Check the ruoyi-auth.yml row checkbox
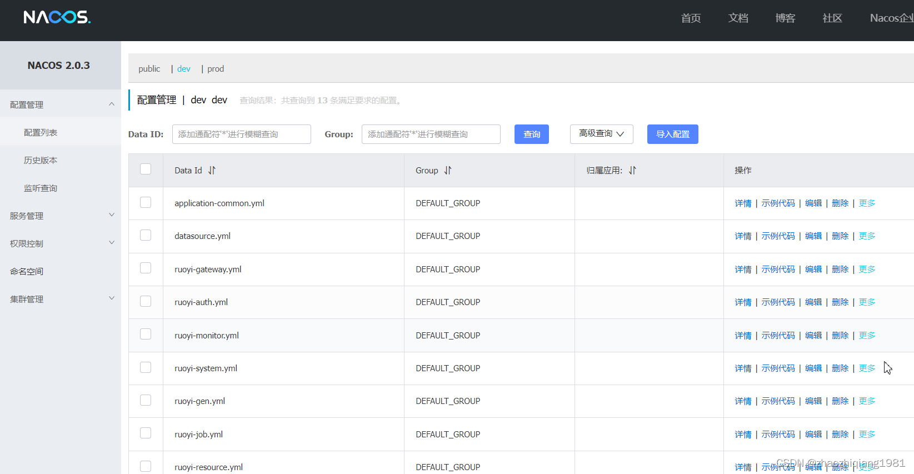The width and height of the screenshot is (914, 474). [x=146, y=301]
